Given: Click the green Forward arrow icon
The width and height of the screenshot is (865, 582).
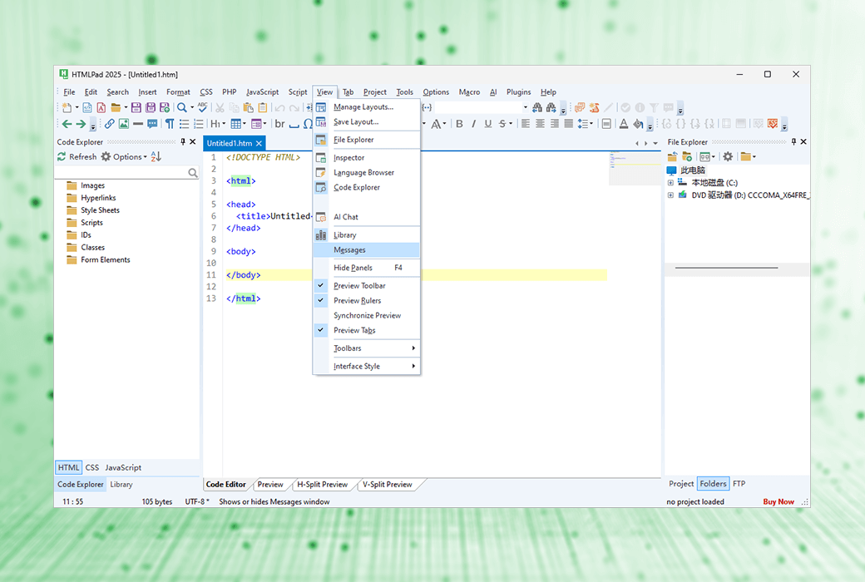Looking at the screenshot, I should [81, 124].
